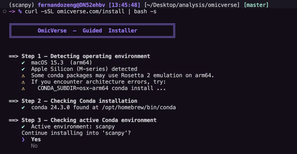The image size is (297, 154).
Task: Click the warning icon next to CONDA_SUBDIR line
Action: tap(23, 88)
